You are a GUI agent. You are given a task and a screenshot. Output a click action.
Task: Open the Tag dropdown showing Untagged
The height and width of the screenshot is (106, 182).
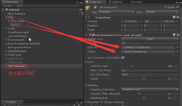pos(116,12)
